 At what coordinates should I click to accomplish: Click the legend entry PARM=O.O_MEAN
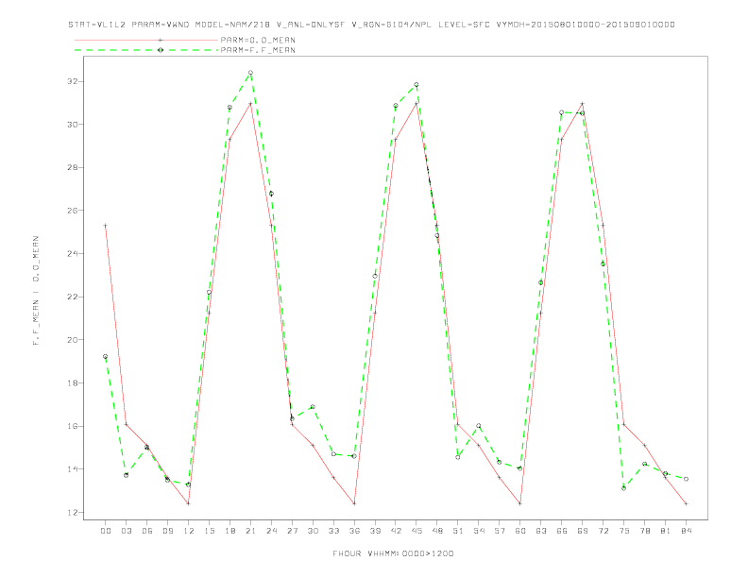[258, 40]
